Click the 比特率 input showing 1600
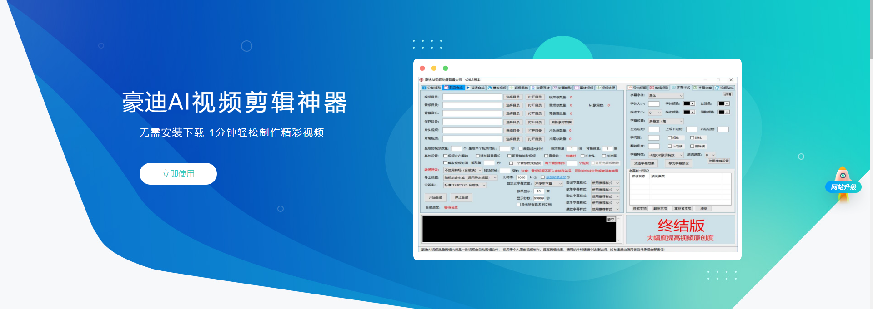Viewport: 873px width, 309px height. pos(522,177)
